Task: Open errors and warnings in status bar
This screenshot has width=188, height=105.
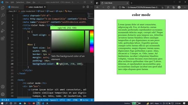Action: 5,100
